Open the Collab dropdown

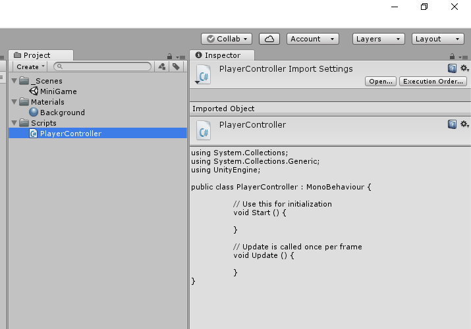point(226,39)
